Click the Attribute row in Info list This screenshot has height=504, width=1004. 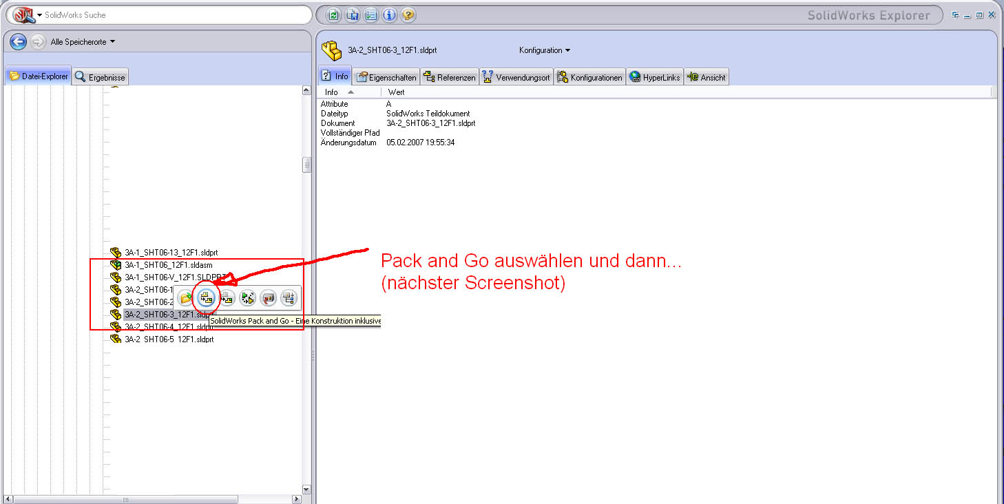pos(335,104)
